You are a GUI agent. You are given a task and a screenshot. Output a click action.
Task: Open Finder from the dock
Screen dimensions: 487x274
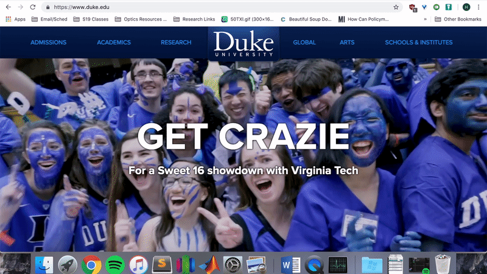coord(44,264)
